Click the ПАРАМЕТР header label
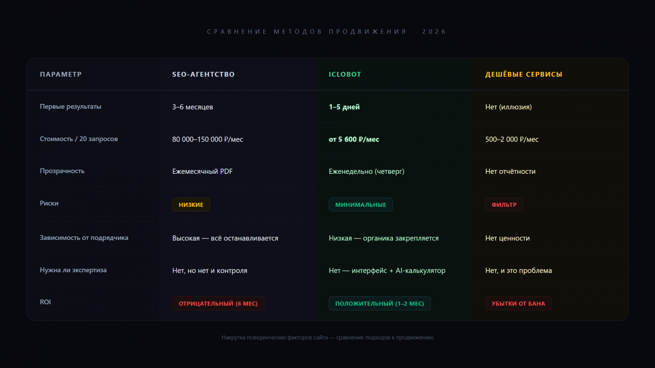Screen dimensions: 655x368 (x=61, y=74)
